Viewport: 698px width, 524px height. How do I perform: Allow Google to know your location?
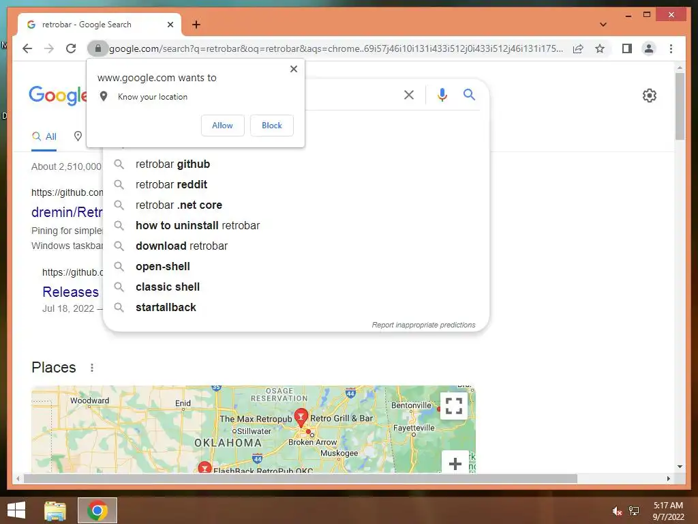point(222,126)
